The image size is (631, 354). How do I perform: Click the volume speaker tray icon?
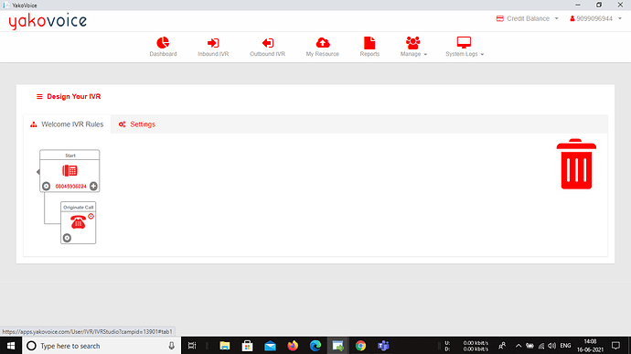[551, 346]
